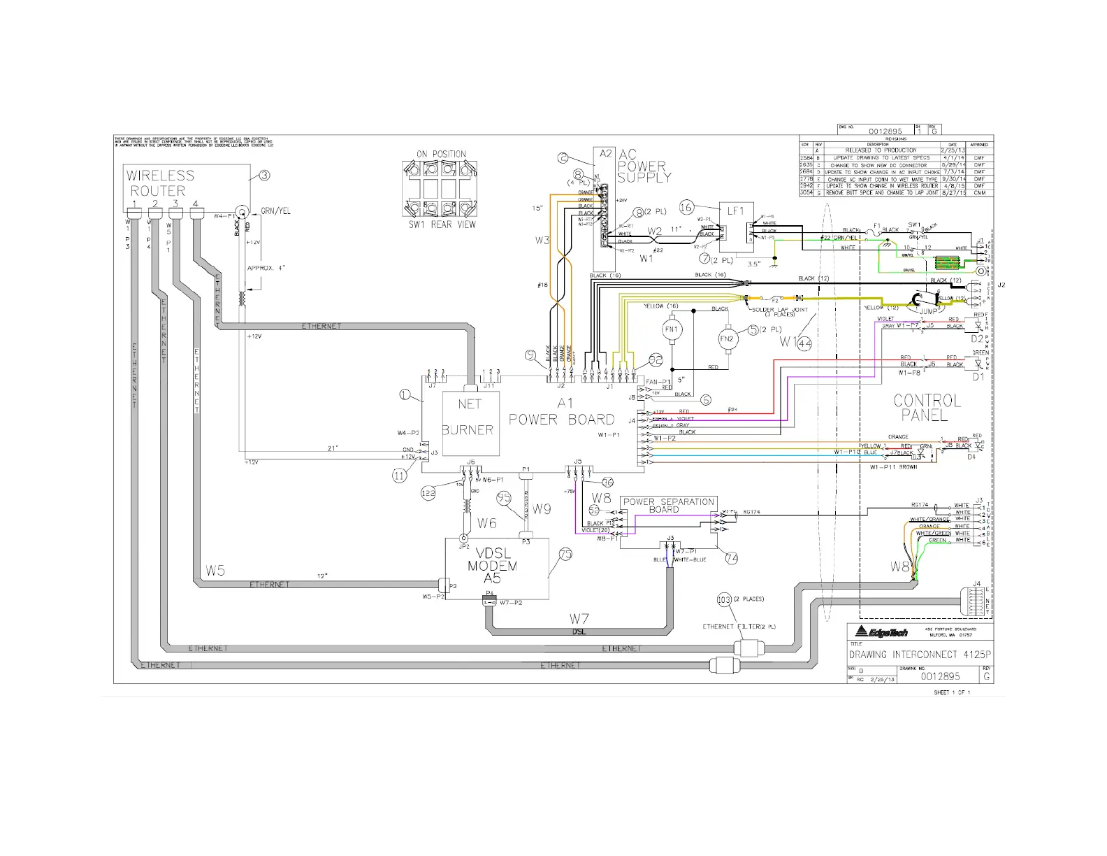Click item balloon 122 near J6
Screen dimensions: 1107x856
coord(428,493)
